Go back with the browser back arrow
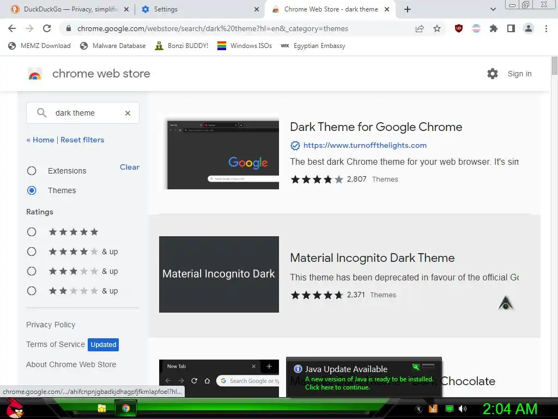 click(x=12, y=28)
